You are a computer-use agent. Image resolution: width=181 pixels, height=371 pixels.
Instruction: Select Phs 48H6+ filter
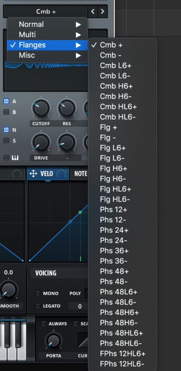tap(122, 313)
